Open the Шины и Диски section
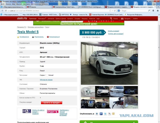This screenshot has height=123, width=160. [x=61, y=18]
